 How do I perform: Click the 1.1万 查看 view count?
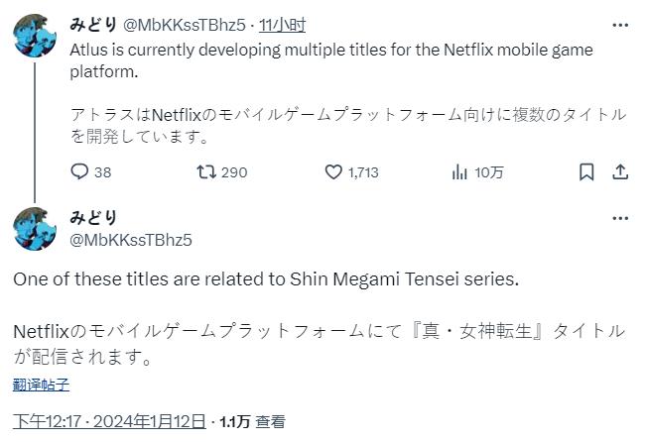253,421
